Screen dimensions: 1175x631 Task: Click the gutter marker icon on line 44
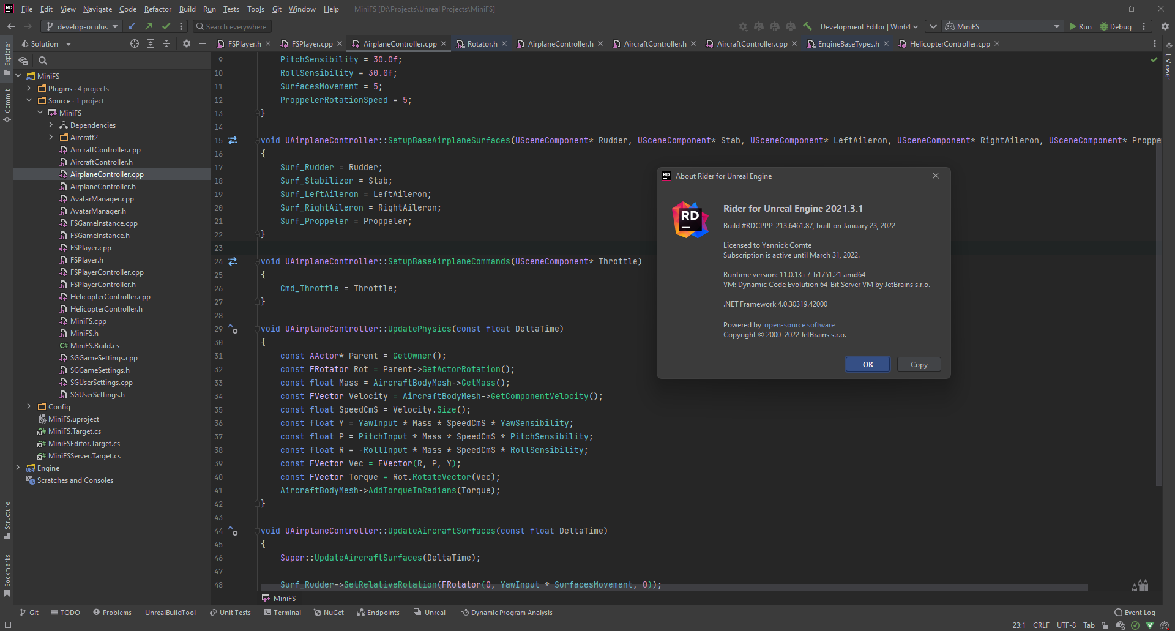pos(233,531)
